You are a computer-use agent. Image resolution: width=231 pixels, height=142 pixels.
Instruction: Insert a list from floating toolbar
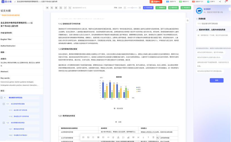coord(93,137)
